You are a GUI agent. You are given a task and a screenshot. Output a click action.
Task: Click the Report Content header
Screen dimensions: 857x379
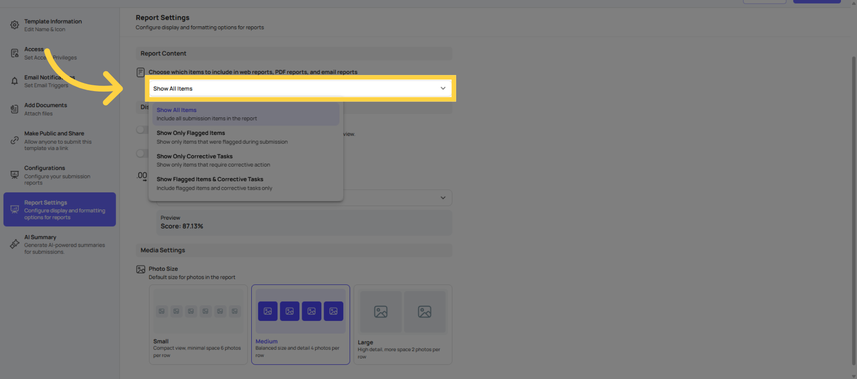(294, 54)
